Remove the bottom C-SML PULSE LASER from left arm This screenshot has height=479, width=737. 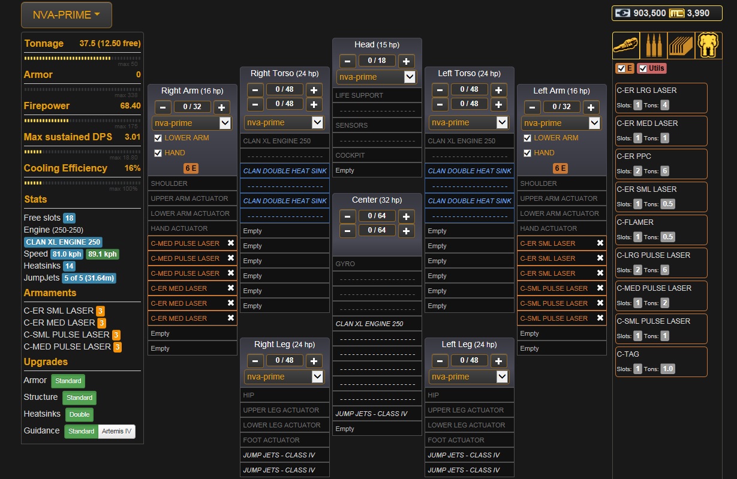[600, 318]
